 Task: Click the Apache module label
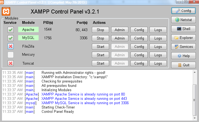[x=28, y=29]
